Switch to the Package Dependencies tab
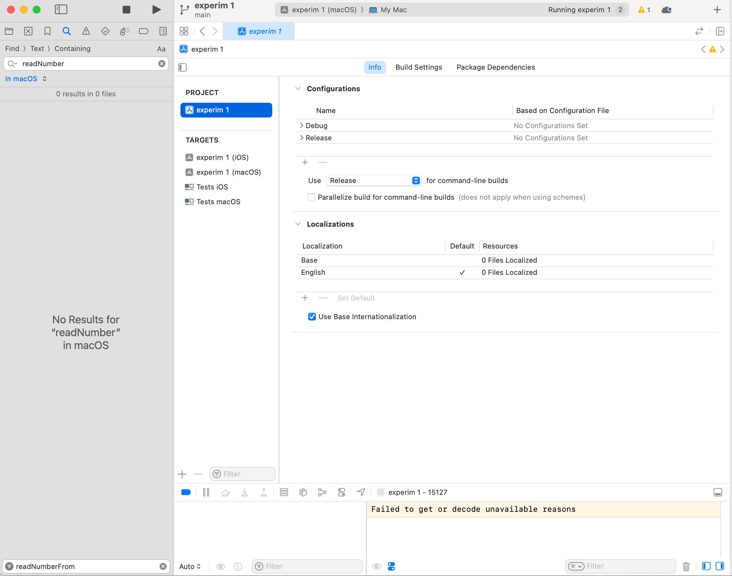This screenshot has height=576, width=732. [x=496, y=67]
